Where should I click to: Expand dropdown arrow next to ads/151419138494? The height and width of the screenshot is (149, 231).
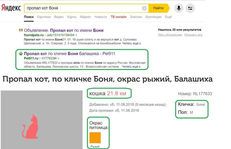point(76,35)
